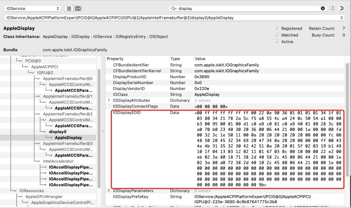
Task: Open the IOService plane dropdown
Action: 33,8
